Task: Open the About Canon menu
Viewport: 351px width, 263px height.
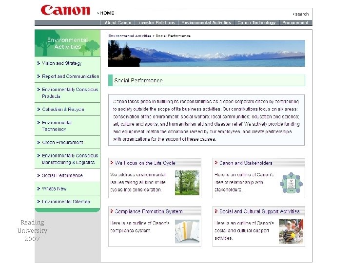Action: pos(118,22)
